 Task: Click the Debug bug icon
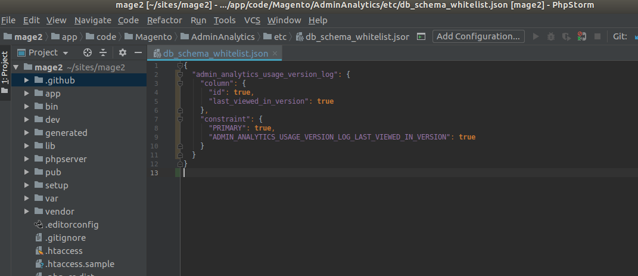pyautogui.click(x=551, y=36)
